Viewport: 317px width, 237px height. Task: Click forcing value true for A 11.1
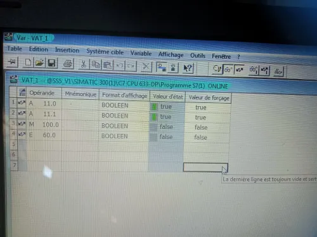click(x=207, y=118)
